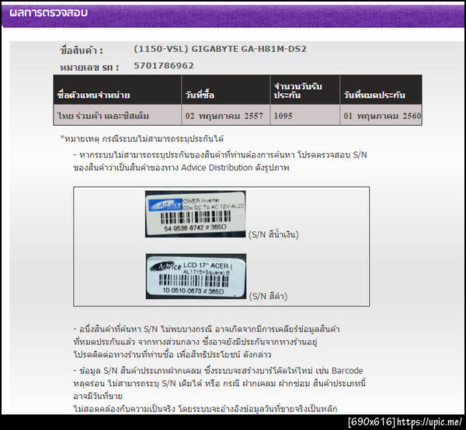Viewport: 466px width, 430px height.
Task: Click the black Advice LCD 17 ACER sticker image
Action: click(x=196, y=276)
